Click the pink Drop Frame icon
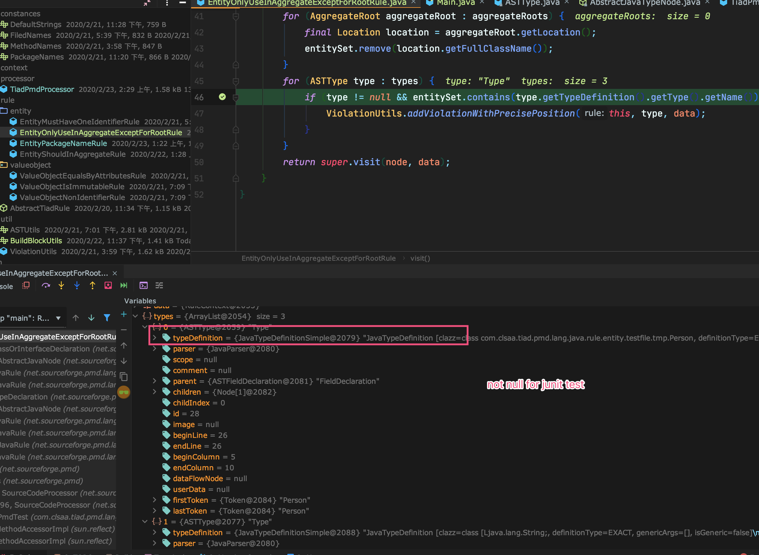 108,286
